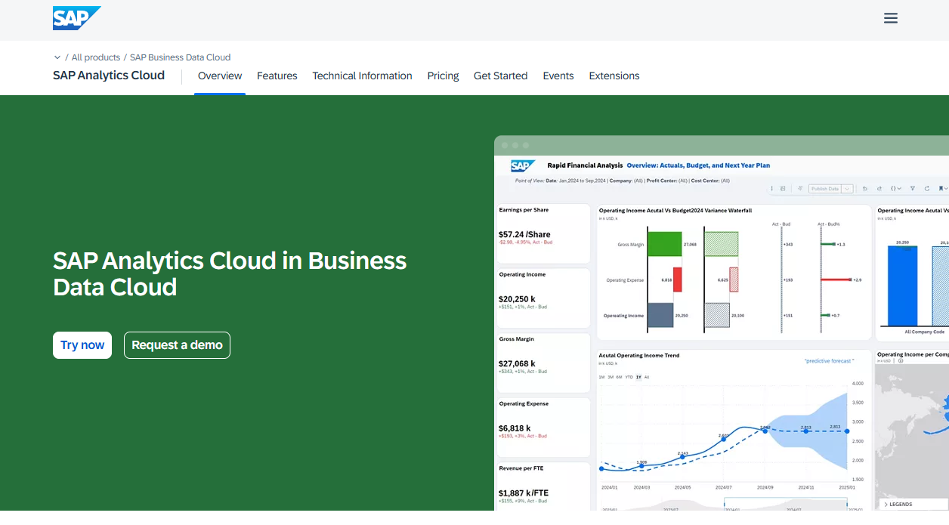
Task: Click the script braces icon in the toolbar
Action: [x=895, y=189]
